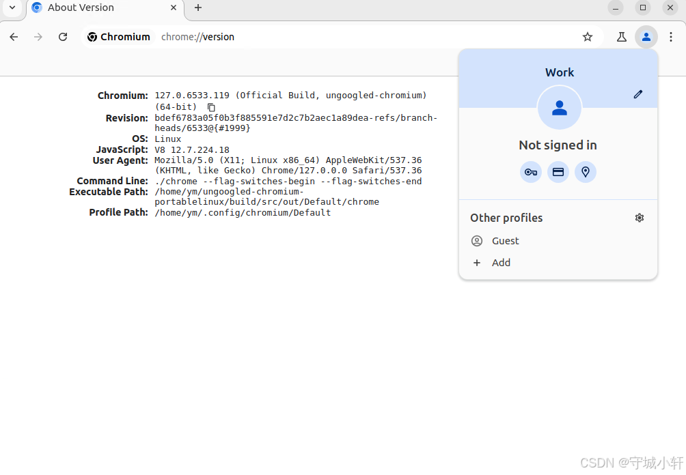Click the forward navigation arrow
The width and height of the screenshot is (686, 475).
tap(38, 37)
